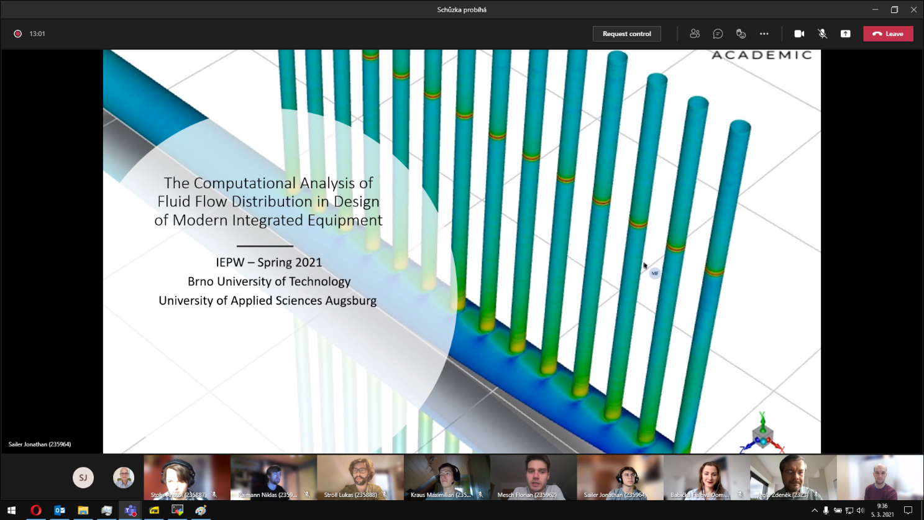924x520 pixels.
Task: Open File Explorer from the taskbar
Action: [83, 510]
